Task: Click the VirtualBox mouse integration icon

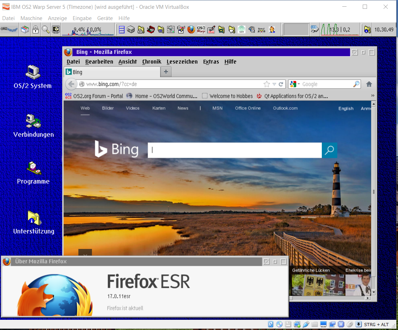Action: coord(350,324)
